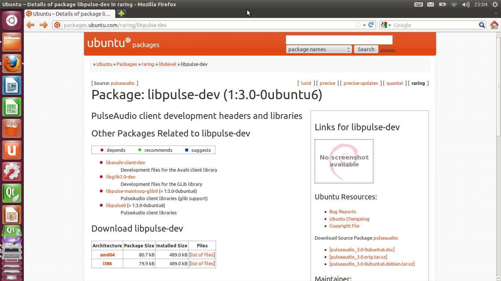Switch to the quantal release
The height and width of the screenshot is (281, 501).
point(395,83)
